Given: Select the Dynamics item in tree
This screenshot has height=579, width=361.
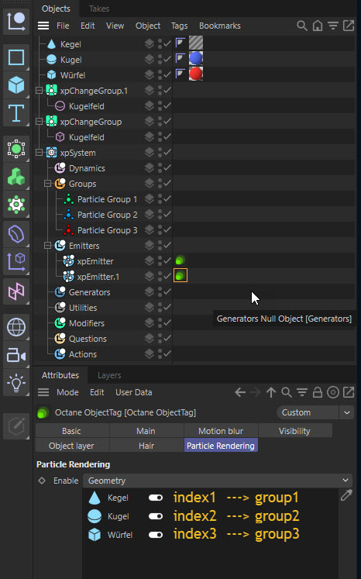Looking at the screenshot, I should click(x=87, y=168).
